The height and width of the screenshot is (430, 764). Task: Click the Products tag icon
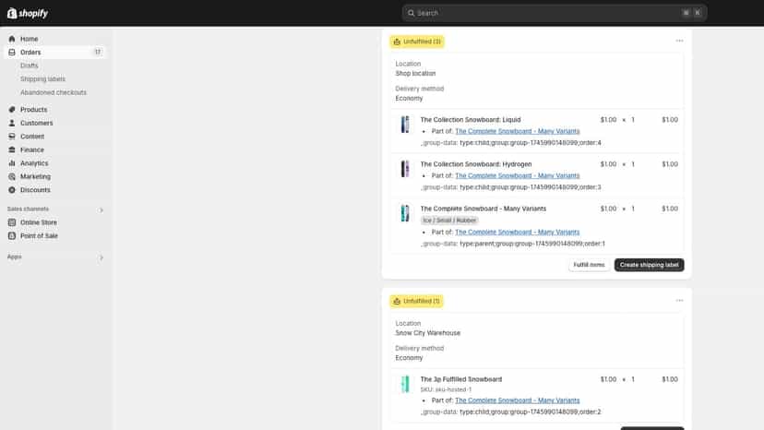(12, 109)
